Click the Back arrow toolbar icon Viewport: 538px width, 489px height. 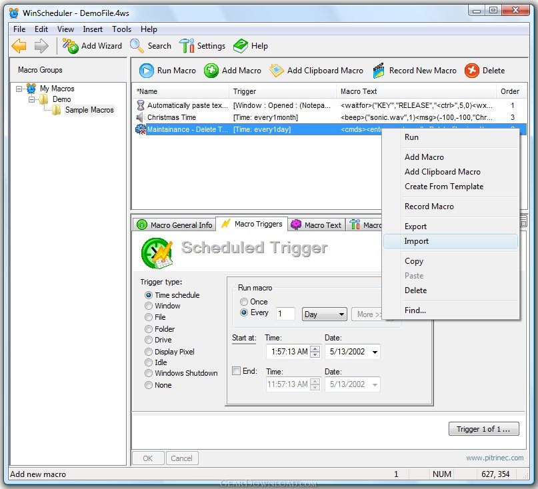click(19, 45)
